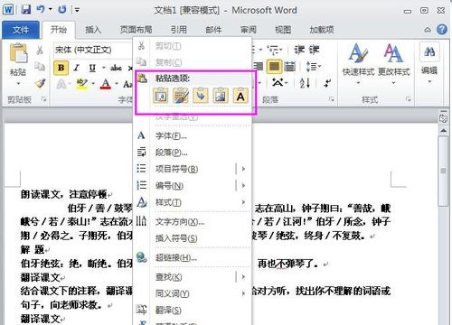Select the Format Painter brush icon

click(40, 83)
